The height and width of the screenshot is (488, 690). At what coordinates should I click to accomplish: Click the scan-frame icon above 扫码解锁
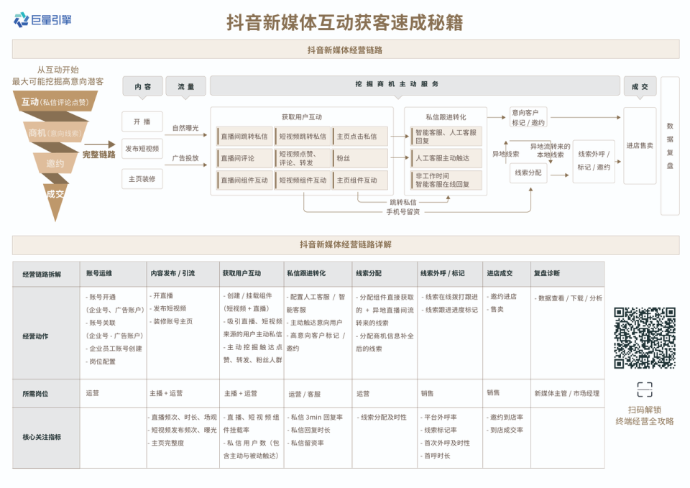pyautogui.click(x=645, y=390)
